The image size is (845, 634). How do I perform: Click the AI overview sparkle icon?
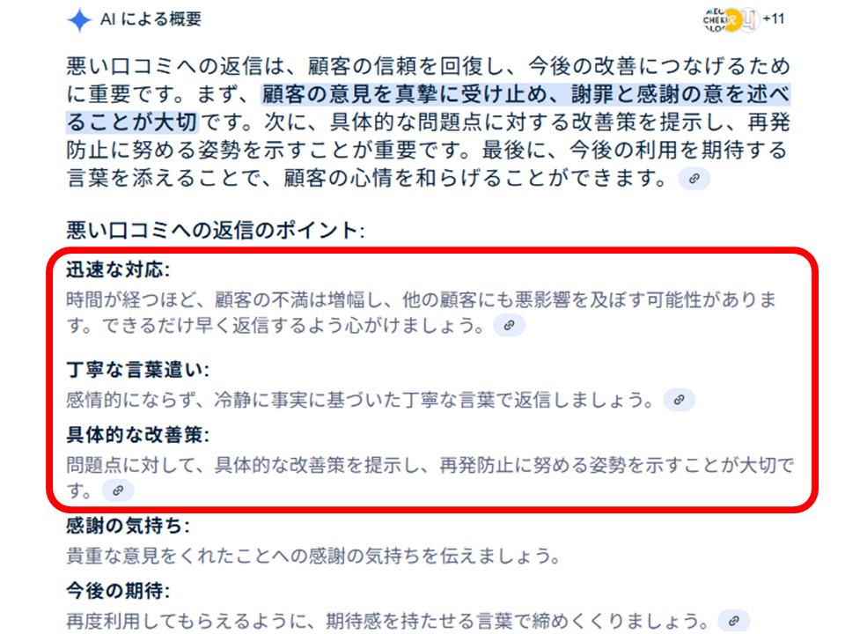(79, 20)
